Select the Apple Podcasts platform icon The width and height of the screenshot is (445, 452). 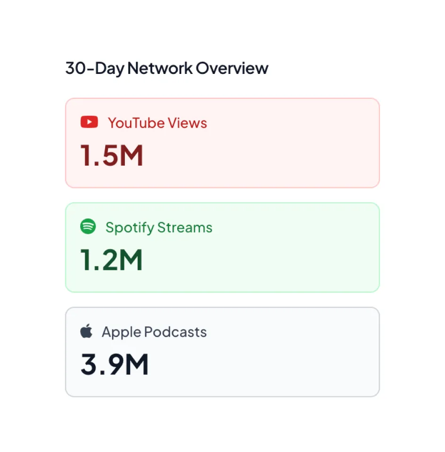87,331
